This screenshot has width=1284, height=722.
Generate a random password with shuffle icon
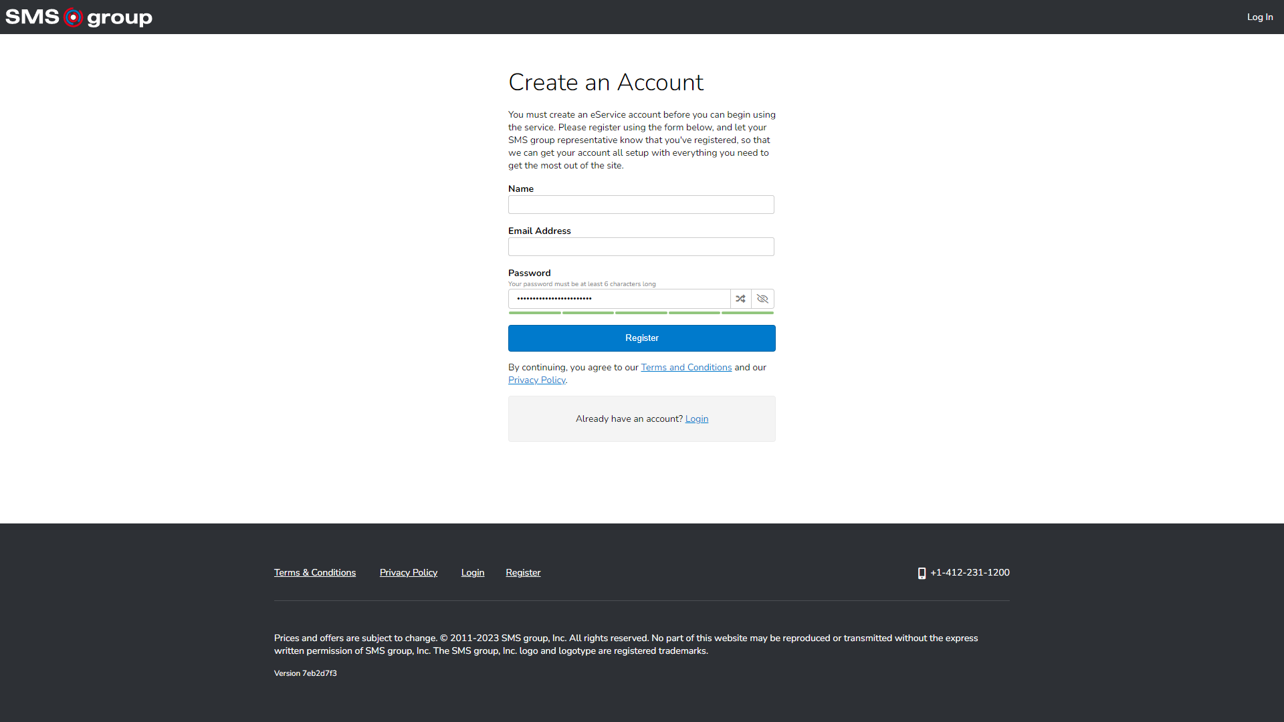740,299
